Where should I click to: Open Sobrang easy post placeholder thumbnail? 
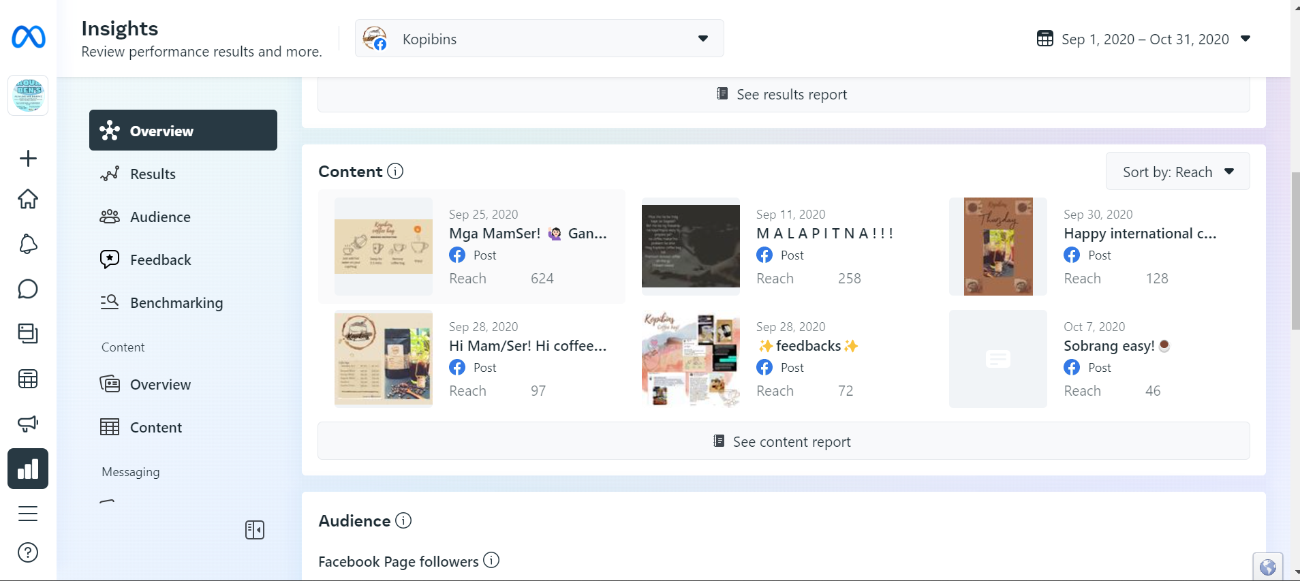click(x=998, y=359)
